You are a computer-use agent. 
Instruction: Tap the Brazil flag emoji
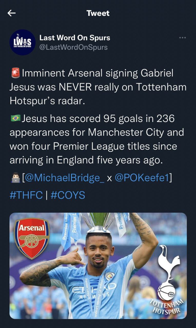[16, 118]
